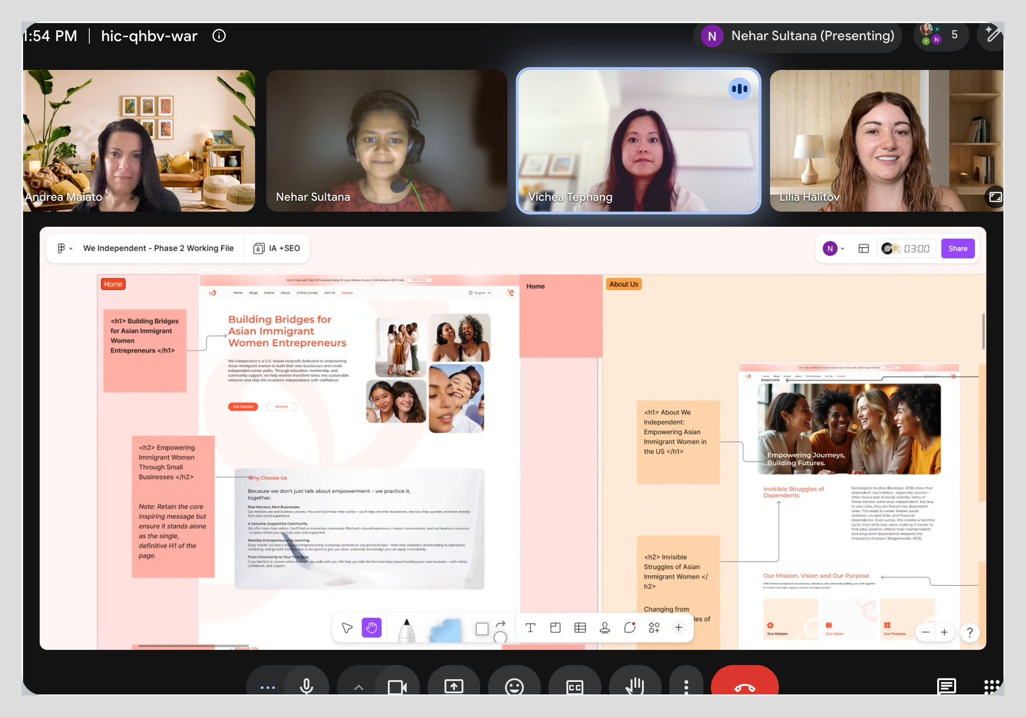Click the sparkle pen icon in the top-right corner
This screenshot has height=717, width=1026.
(x=992, y=35)
